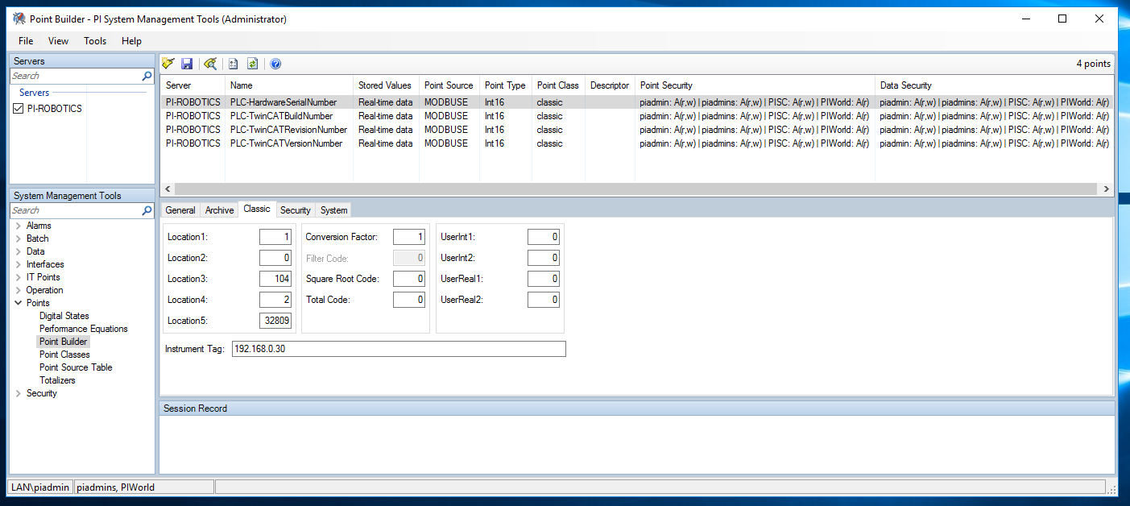
Task: Click the Location2 input field
Action: [275, 258]
